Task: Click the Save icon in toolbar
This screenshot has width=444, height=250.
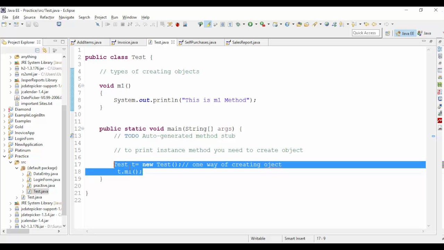Action: 28,24
